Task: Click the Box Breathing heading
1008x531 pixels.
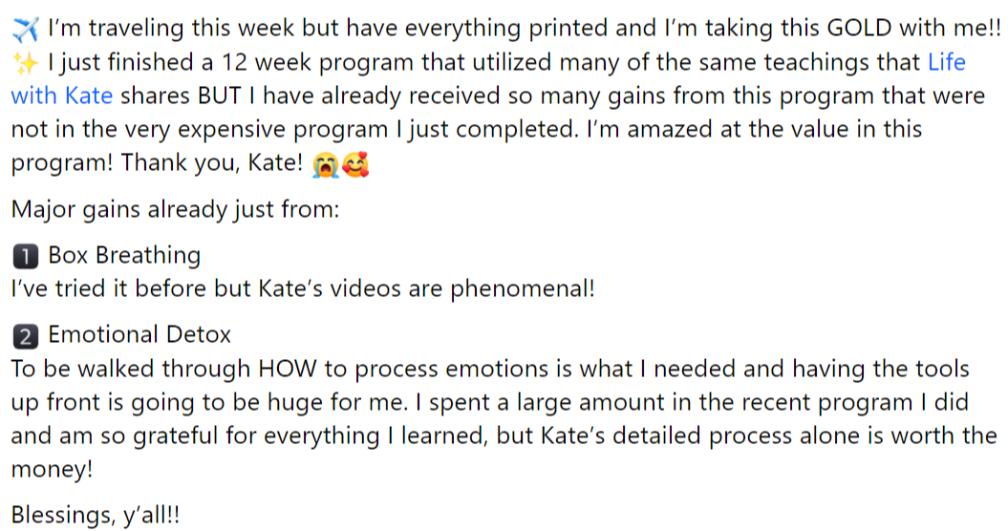Action: click(124, 256)
